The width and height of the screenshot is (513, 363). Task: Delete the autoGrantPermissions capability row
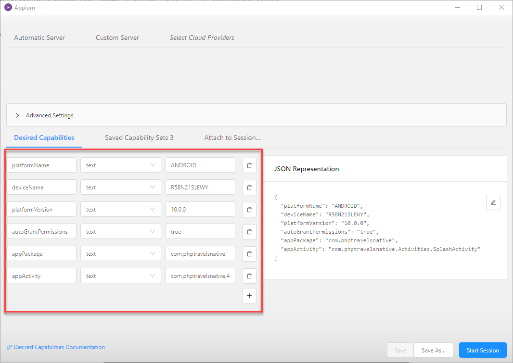249,232
